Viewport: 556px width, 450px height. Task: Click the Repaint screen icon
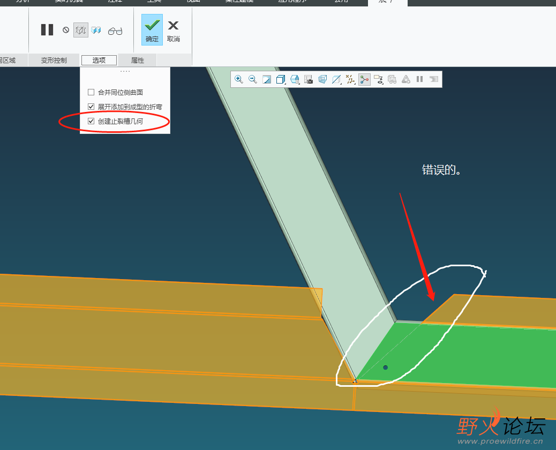click(267, 79)
